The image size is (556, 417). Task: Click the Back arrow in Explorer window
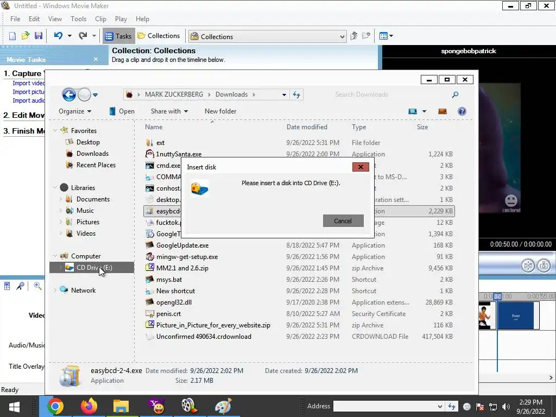[69, 94]
